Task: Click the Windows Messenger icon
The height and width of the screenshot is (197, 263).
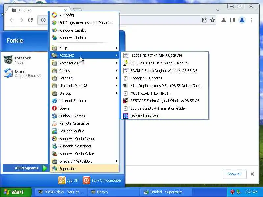Action: (54, 146)
